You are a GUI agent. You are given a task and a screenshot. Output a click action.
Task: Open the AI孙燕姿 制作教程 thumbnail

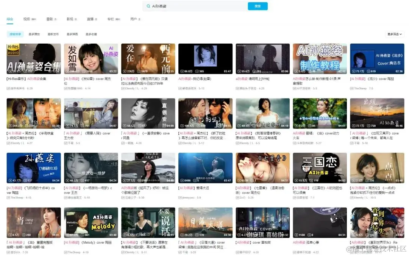point(320,59)
